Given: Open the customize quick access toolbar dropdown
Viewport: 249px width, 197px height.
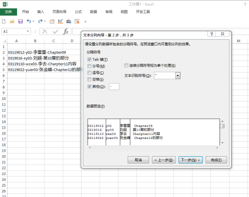Looking at the screenshot, I should [x=85, y=21].
